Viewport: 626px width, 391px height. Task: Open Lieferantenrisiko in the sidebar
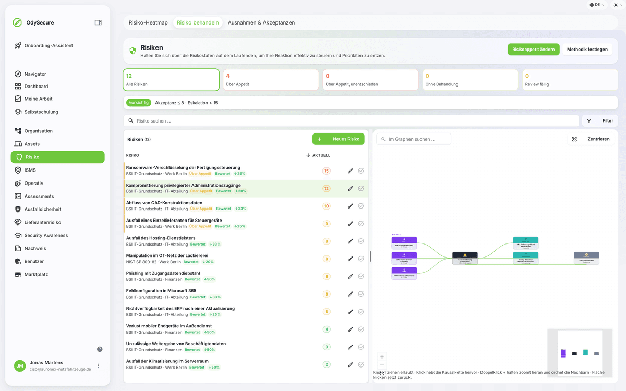pos(57,222)
